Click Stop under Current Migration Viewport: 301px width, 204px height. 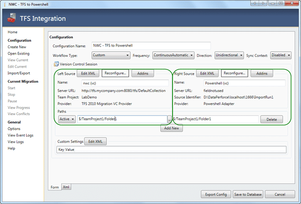click(x=11, y=94)
